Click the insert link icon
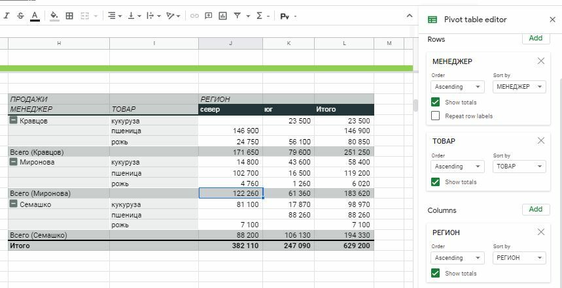This screenshot has height=288, width=562. coord(194,16)
